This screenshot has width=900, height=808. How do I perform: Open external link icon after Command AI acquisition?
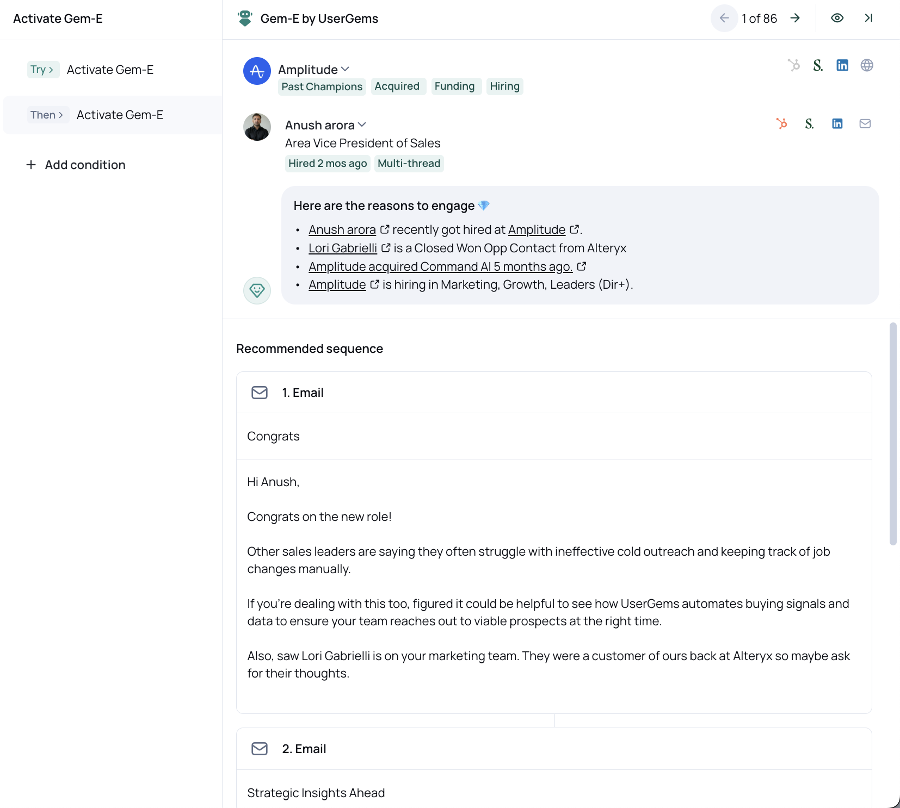(x=582, y=266)
